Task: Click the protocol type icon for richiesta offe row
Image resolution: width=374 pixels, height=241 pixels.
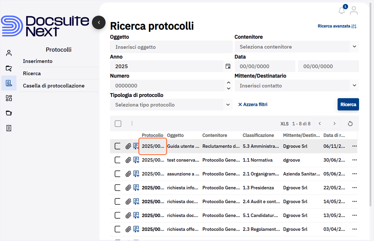Action: 136,229
